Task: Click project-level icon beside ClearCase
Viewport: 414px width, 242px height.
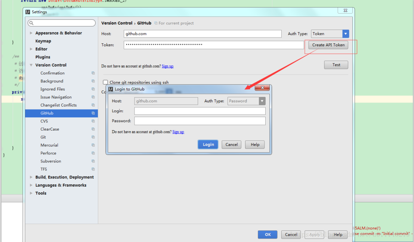Action: click(x=93, y=129)
